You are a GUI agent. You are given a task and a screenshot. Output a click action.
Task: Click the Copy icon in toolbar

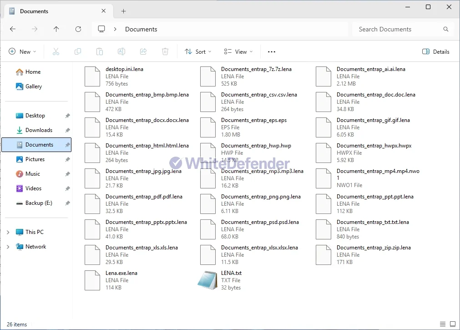(78, 52)
